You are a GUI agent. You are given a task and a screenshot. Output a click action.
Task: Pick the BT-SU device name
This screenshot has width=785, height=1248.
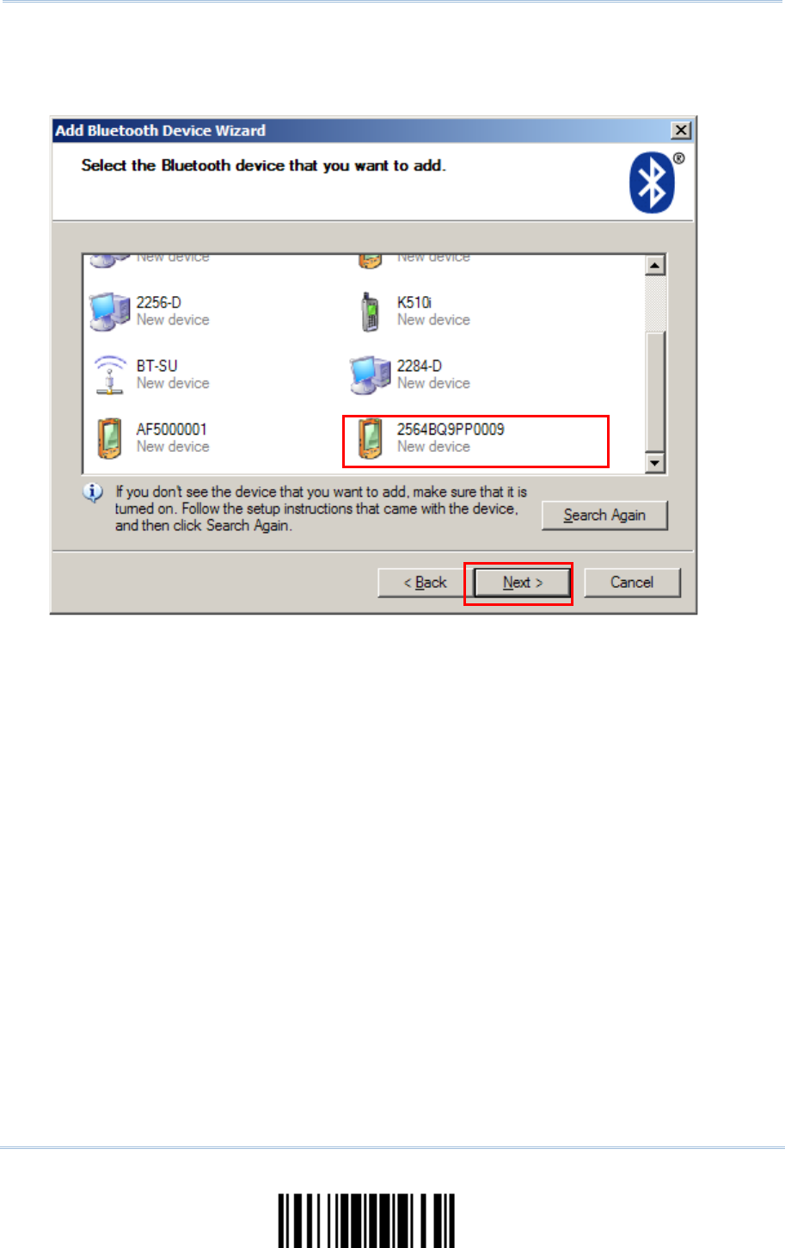(x=156, y=366)
